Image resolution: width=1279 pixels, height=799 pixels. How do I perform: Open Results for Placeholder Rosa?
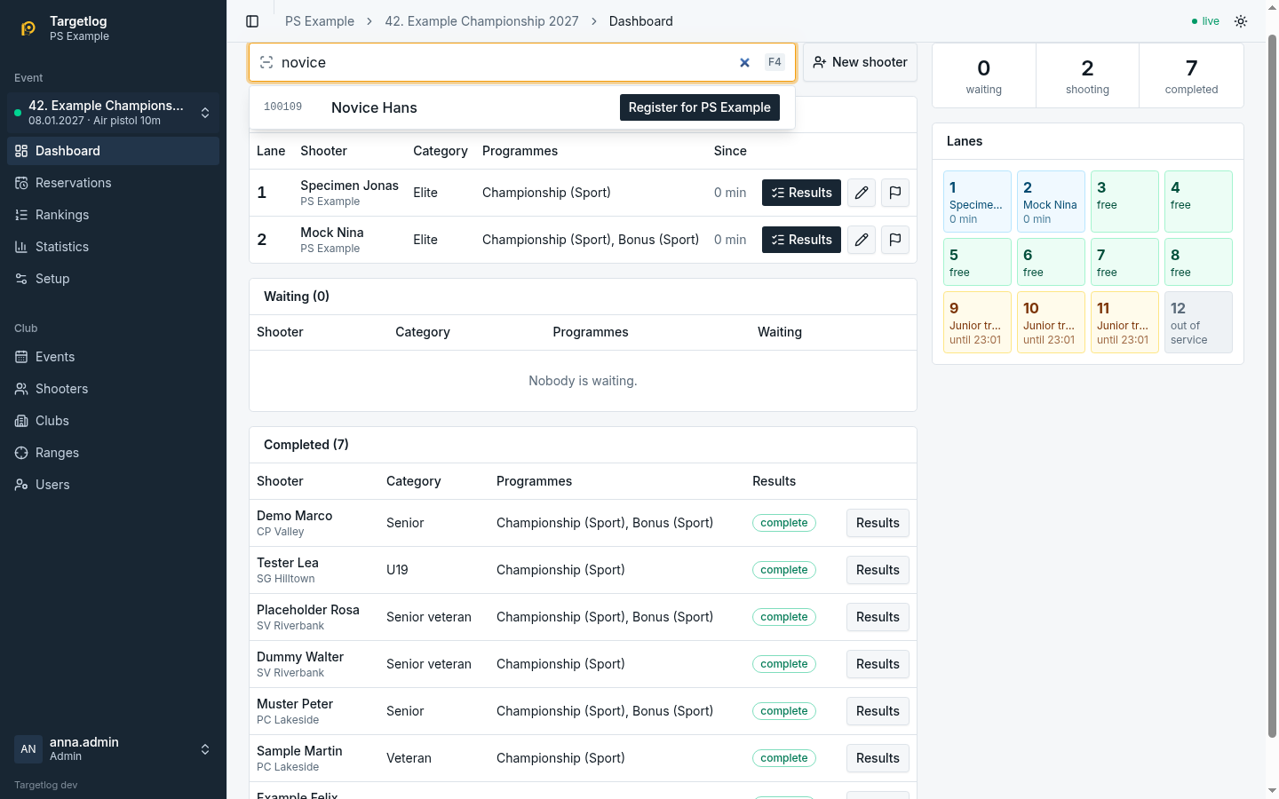click(x=878, y=617)
